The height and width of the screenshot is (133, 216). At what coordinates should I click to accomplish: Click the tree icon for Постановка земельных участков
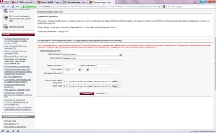pyautogui.click(x=6, y=18)
